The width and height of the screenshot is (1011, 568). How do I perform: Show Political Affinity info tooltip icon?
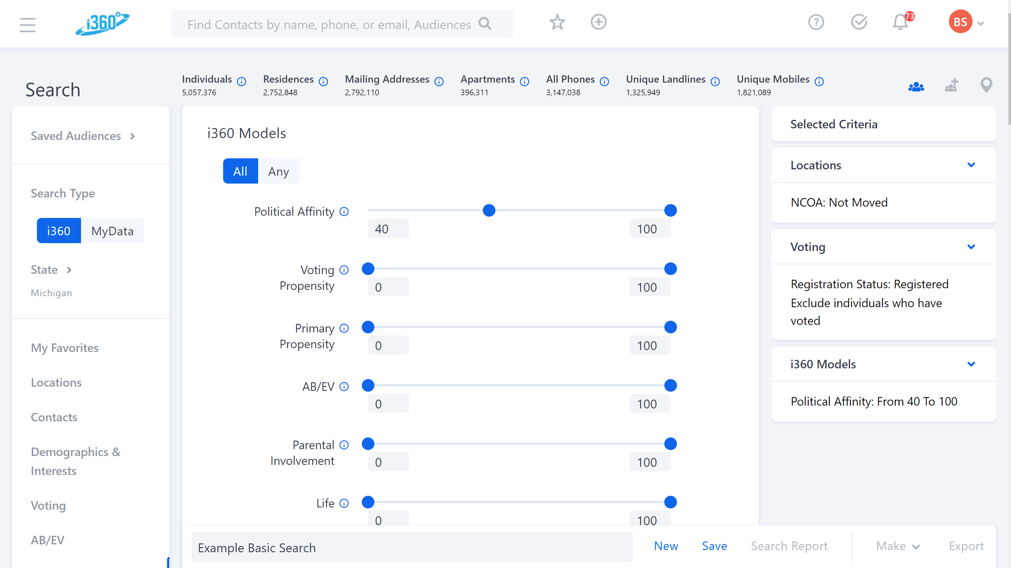tap(344, 212)
